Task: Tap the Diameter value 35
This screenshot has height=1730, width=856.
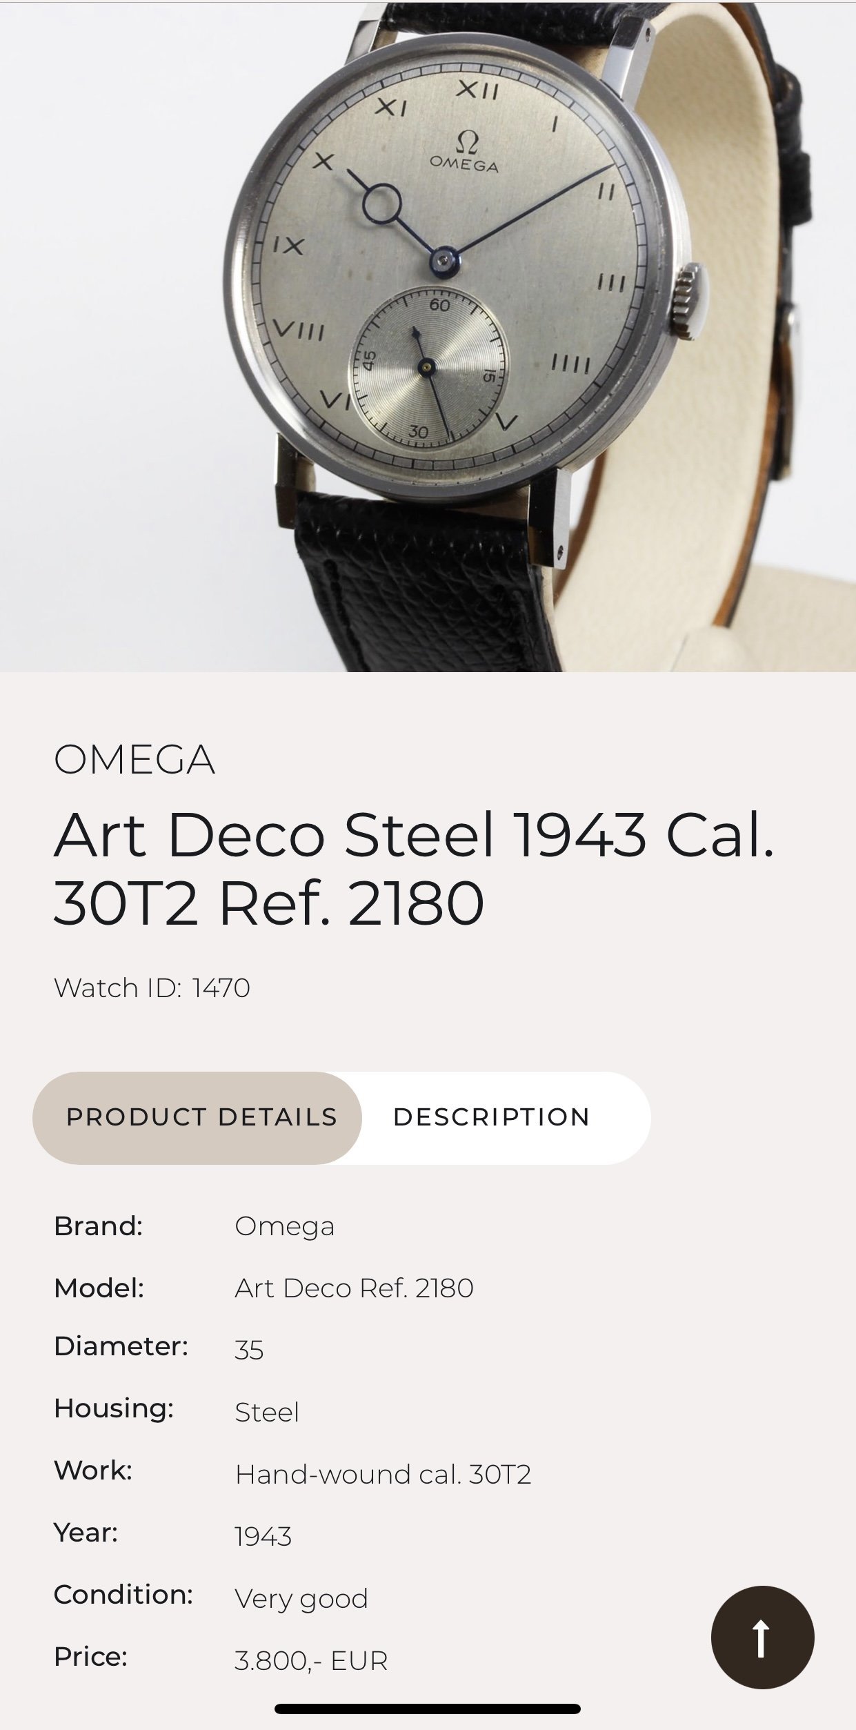Action: pos(249,1350)
